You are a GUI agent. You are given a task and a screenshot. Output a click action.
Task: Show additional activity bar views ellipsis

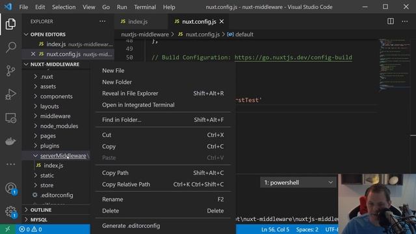tap(10, 164)
